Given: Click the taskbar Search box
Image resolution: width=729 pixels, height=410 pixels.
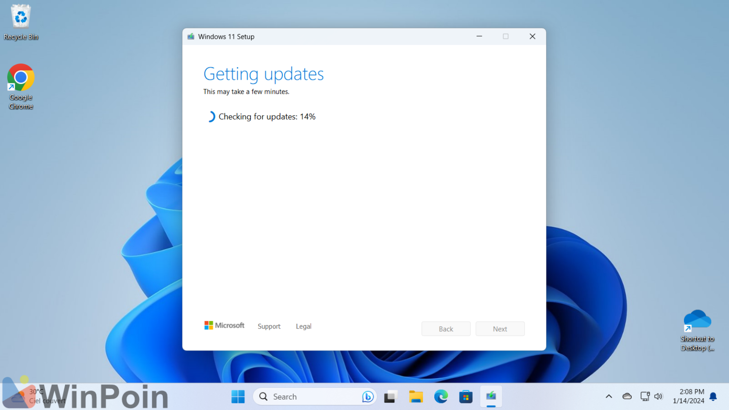Looking at the screenshot, I should [x=315, y=397].
